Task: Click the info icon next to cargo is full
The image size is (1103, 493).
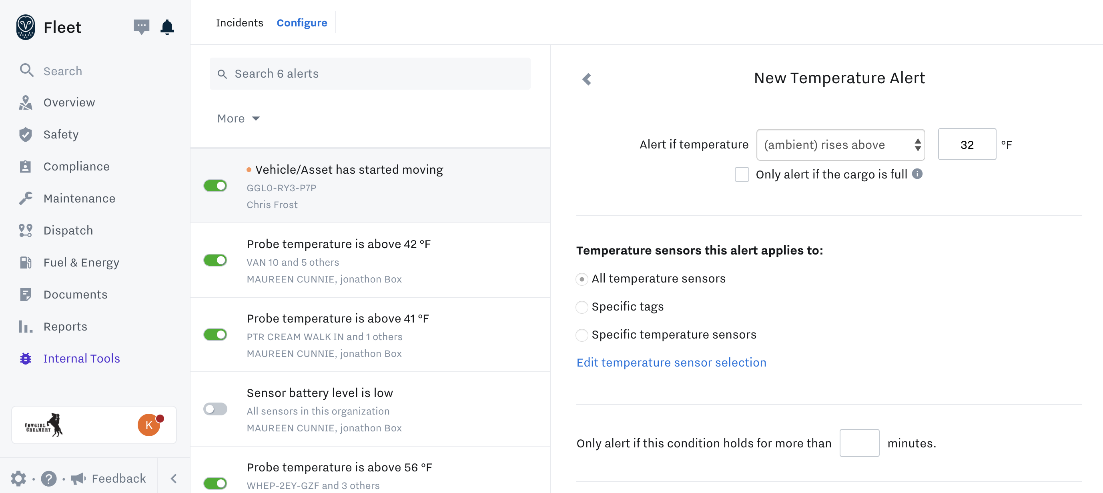Action: pos(917,174)
